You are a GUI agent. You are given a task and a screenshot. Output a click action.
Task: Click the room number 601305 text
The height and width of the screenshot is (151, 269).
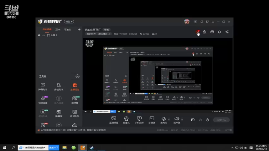click(133, 34)
